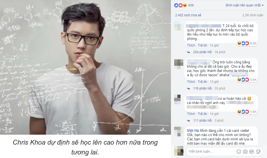
Task: Click Trả lời on the second comment
Action: click(x=202, y=82)
